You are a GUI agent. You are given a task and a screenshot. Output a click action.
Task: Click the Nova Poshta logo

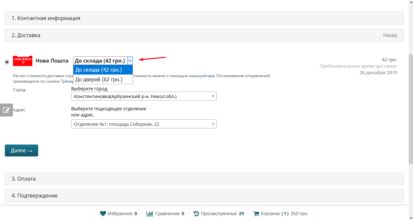tap(23, 61)
